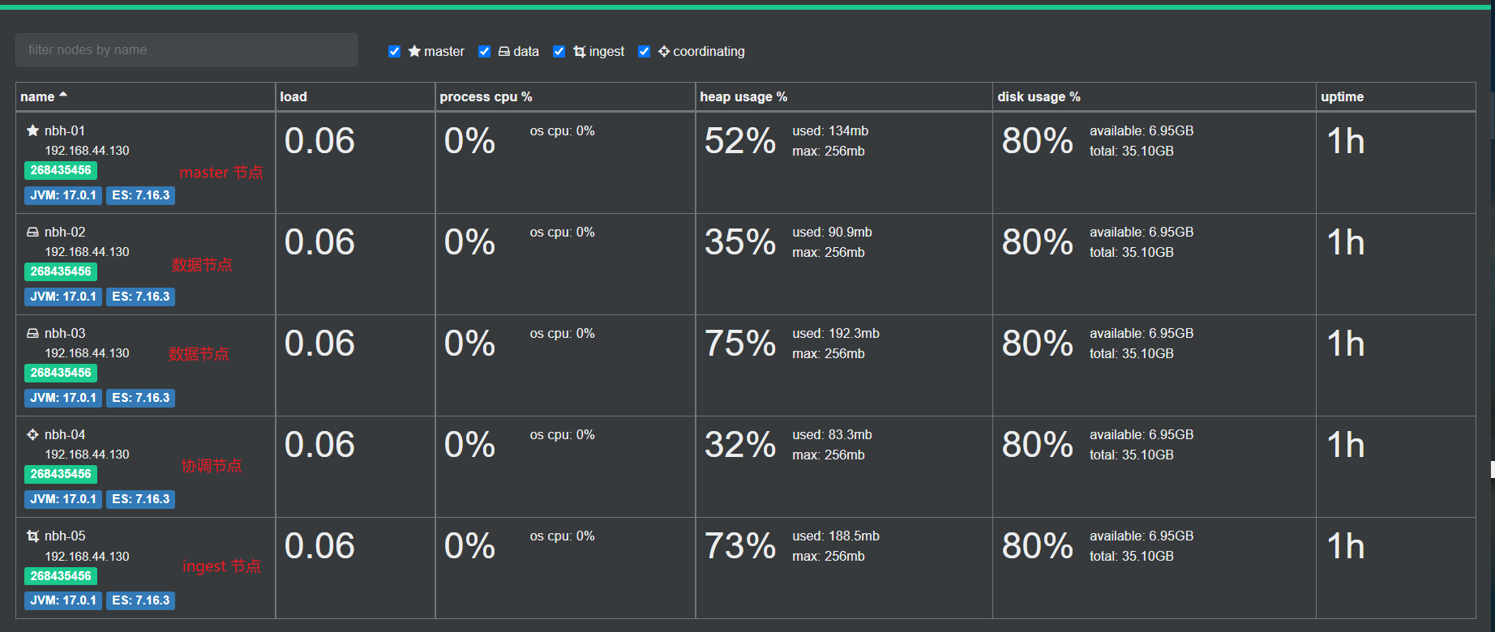Sort by heap usage % header
Viewport: 1495px width, 632px height.
pyautogui.click(x=743, y=96)
